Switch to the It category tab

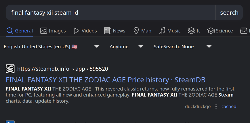point(194,31)
